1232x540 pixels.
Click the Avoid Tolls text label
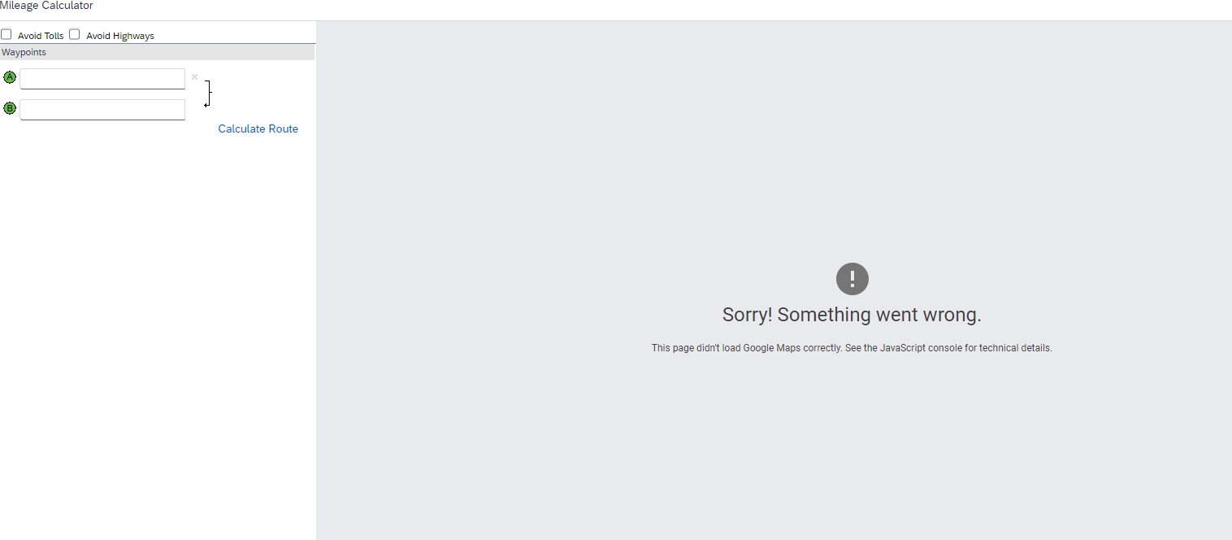41,36
